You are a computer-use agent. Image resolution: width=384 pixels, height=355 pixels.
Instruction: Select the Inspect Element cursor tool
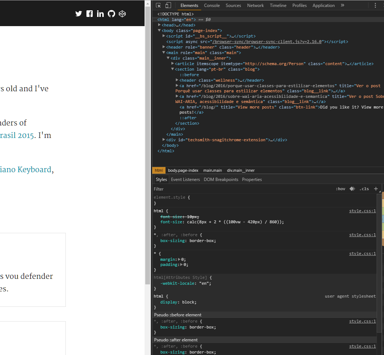pyautogui.click(x=158, y=5)
